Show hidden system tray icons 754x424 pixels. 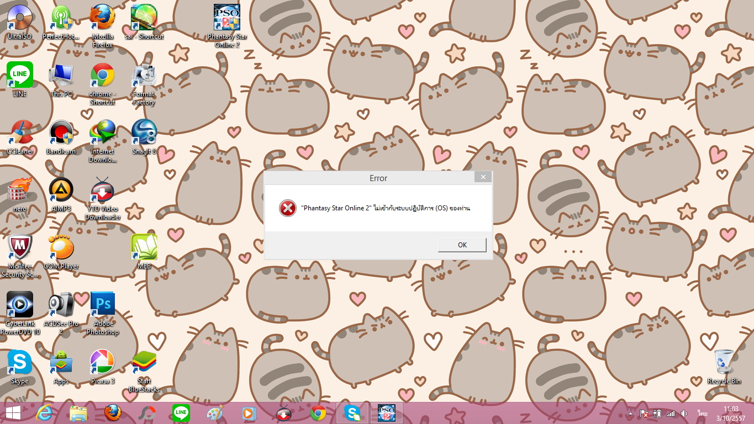point(630,414)
